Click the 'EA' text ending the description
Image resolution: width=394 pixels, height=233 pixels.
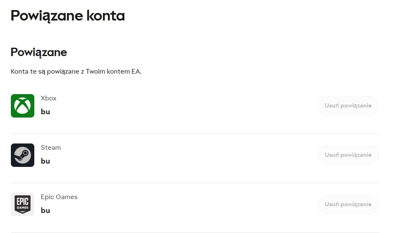(x=136, y=72)
